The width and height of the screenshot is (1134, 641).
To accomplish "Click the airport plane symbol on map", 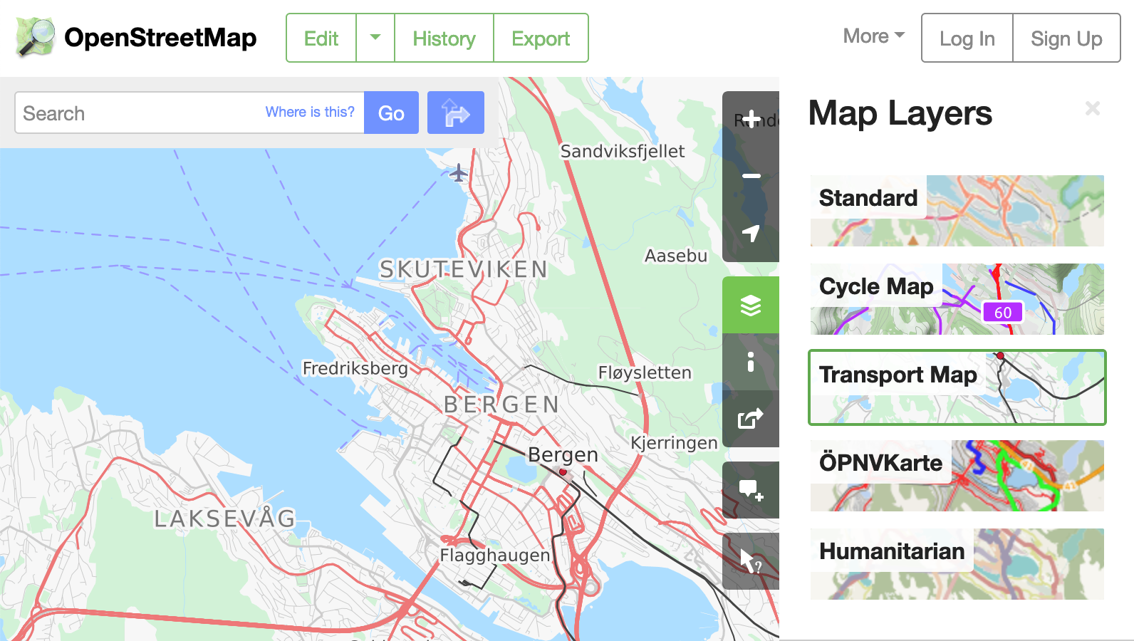I will [x=459, y=172].
